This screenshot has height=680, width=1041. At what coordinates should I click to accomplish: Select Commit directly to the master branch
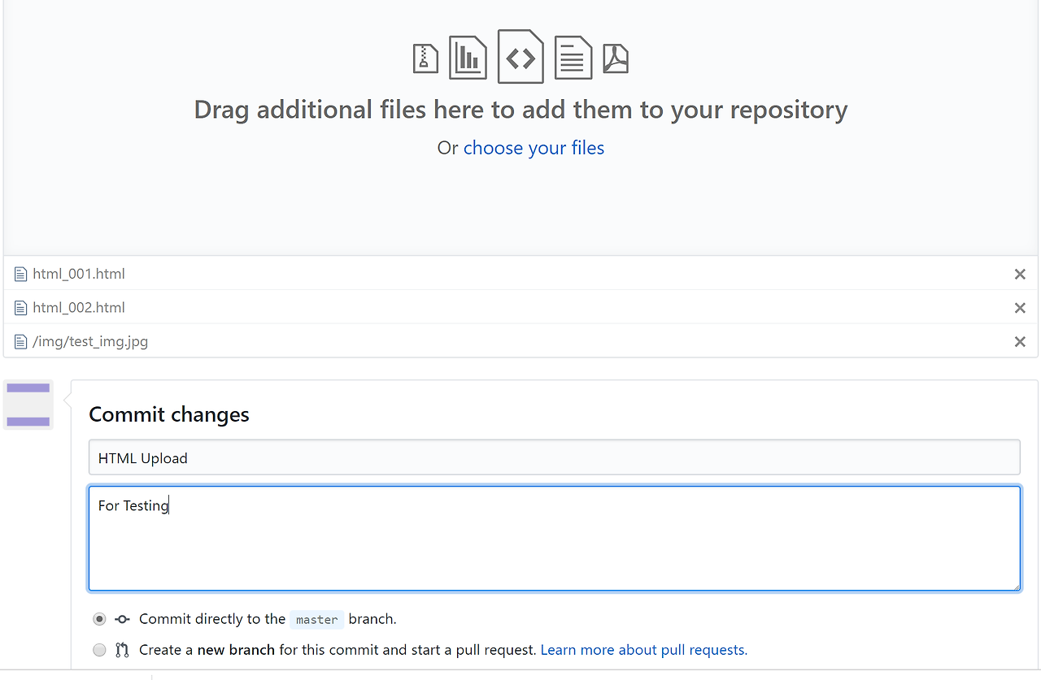click(99, 619)
